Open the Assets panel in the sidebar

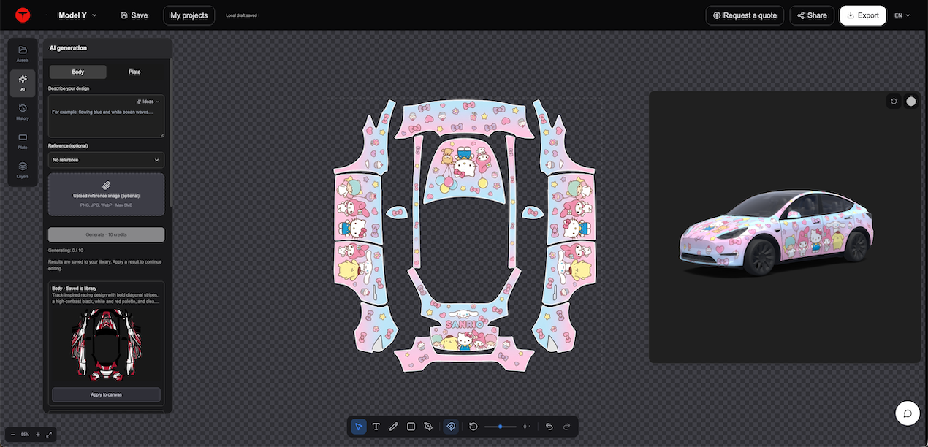[x=23, y=53]
